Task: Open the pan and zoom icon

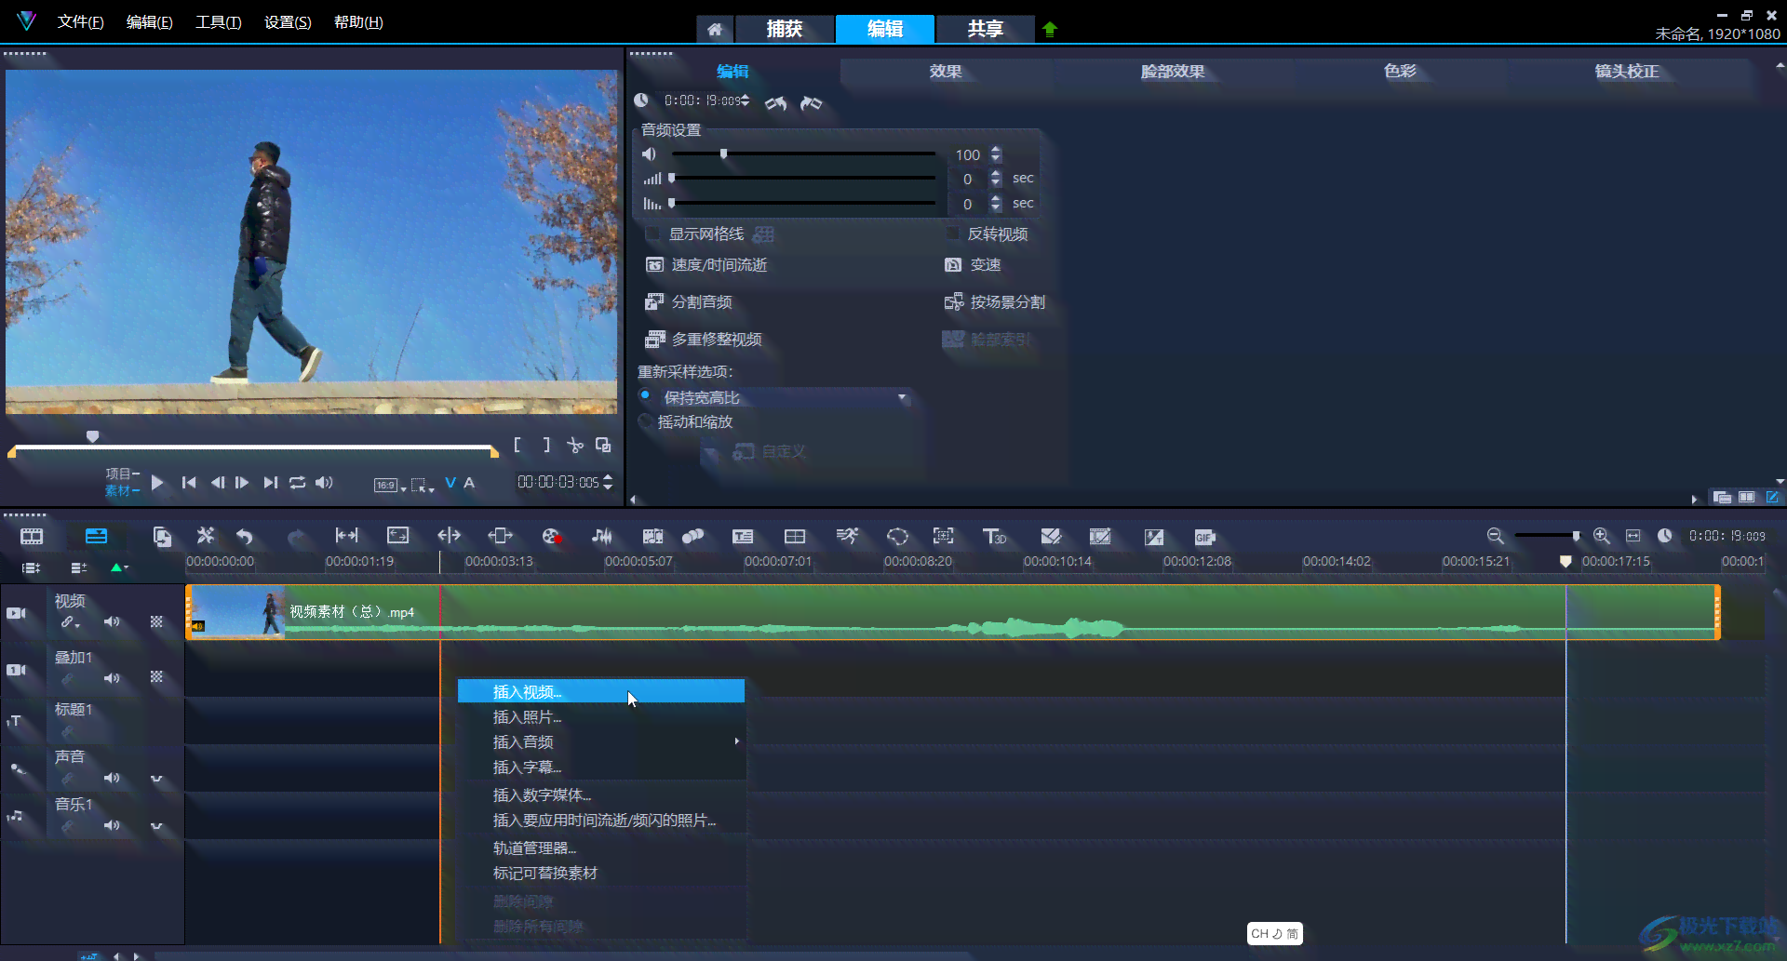Action: 944,536
